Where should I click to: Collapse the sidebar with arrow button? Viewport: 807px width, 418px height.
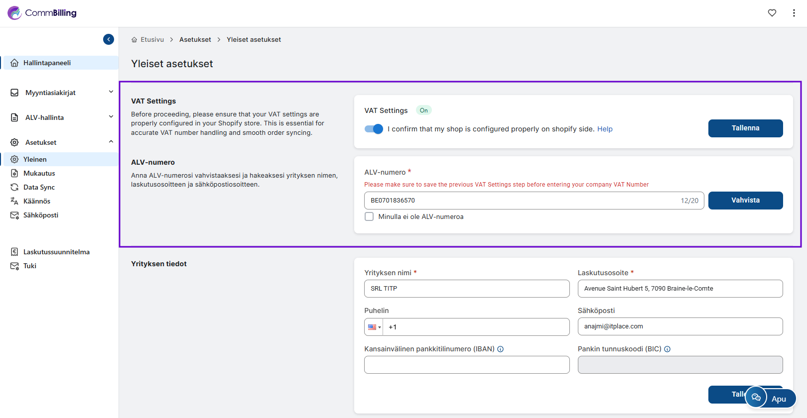click(x=109, y=39)
